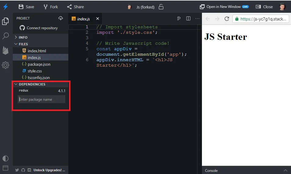Open style.css in the file tree
The width and height of the screenshot is (291, 174).
pyautogui.click(x=41, y=71)
